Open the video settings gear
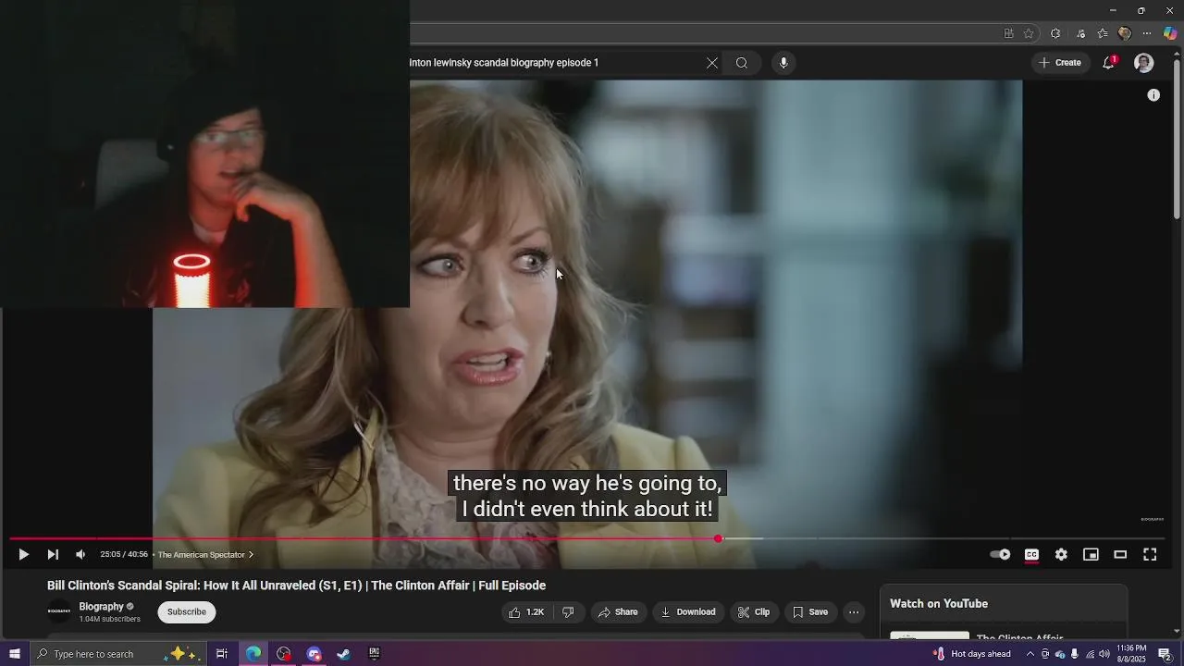Image resolution: width=1184 pixels, height=666 pixels. [x=1061, y=554]
